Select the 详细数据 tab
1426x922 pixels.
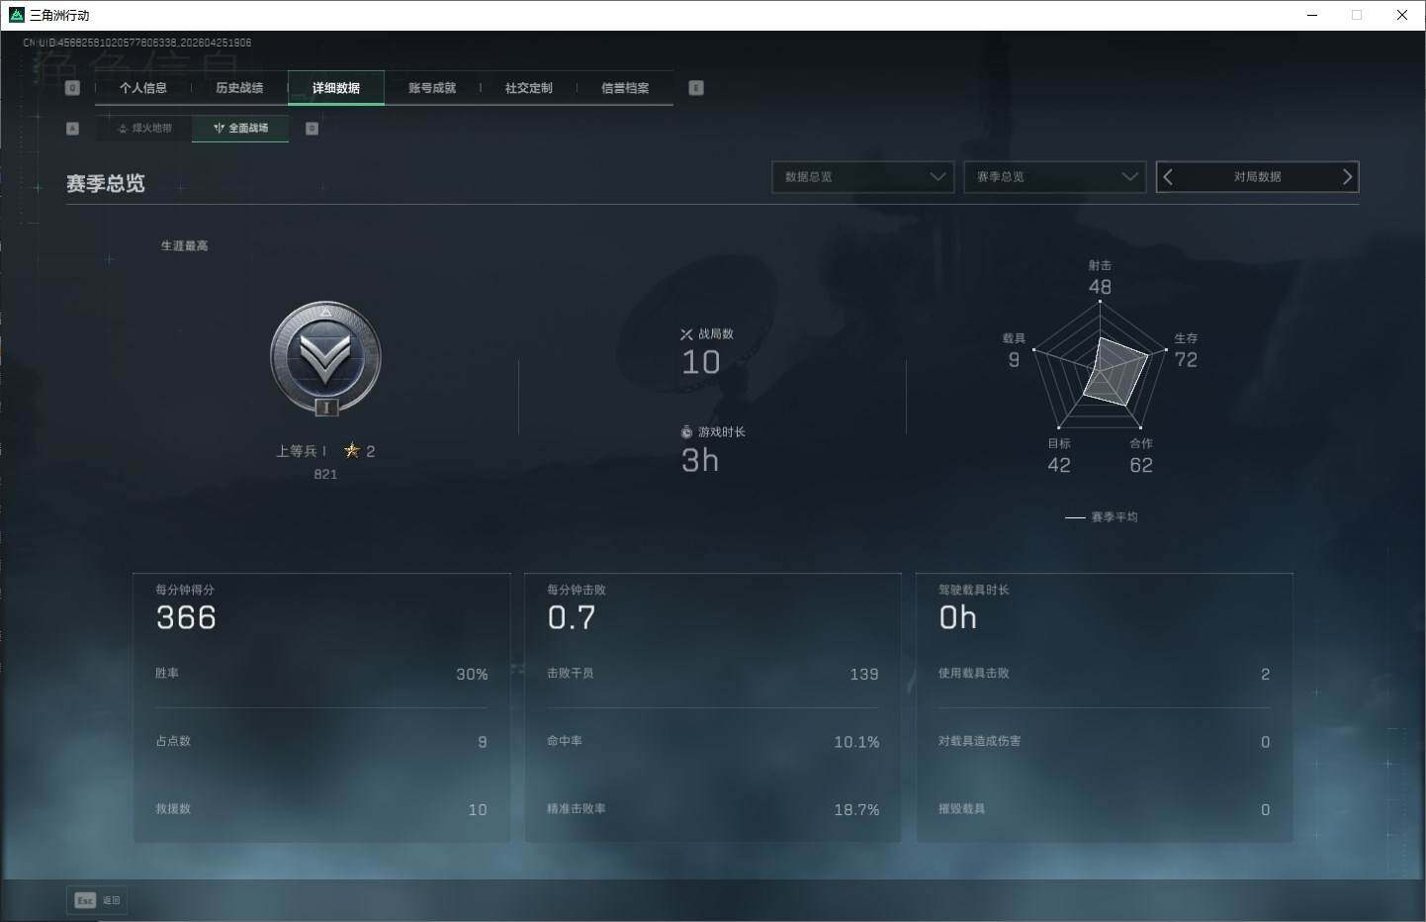point(336,88)
